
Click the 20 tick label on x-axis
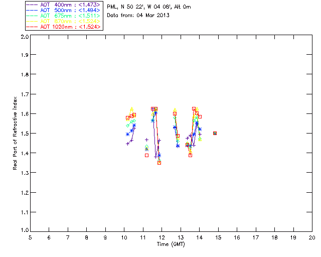click(311, 237)
